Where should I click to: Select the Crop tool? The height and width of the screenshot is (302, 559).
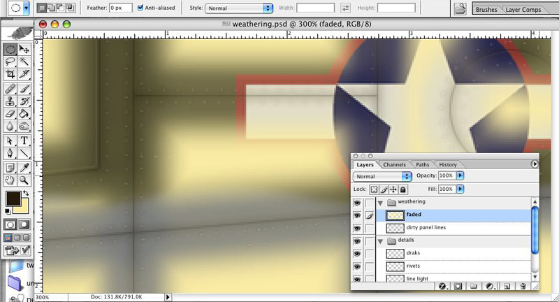pyautogui.click(x=10, y=74)
